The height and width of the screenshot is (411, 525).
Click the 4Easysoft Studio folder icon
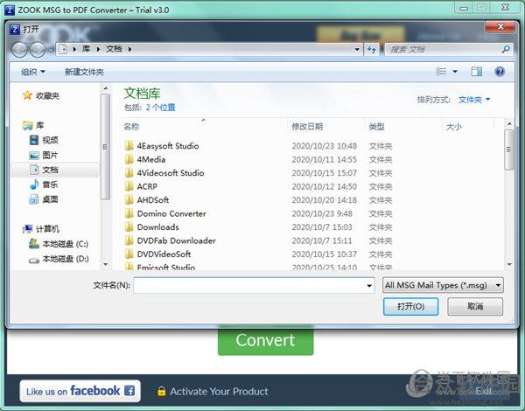[x=129, y=146]
